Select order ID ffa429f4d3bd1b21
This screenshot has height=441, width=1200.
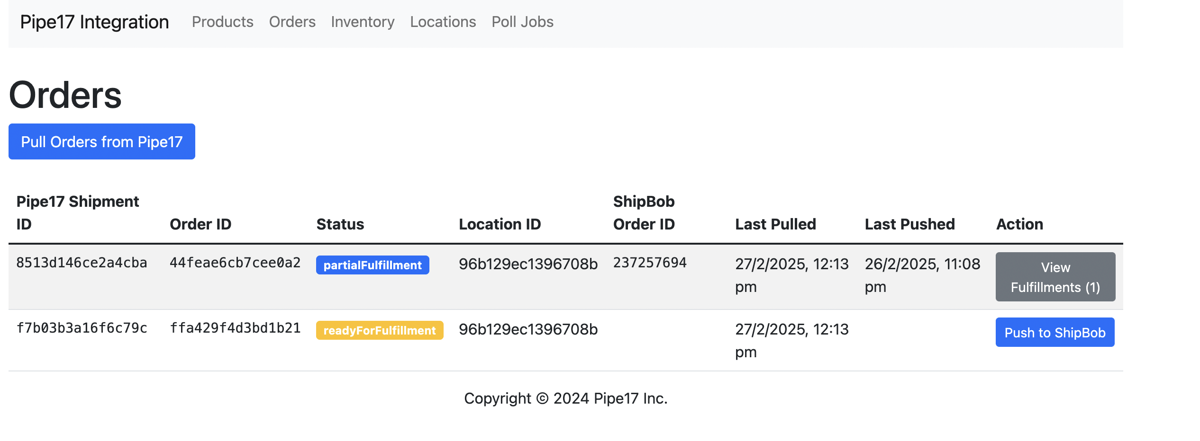[235, 328]
